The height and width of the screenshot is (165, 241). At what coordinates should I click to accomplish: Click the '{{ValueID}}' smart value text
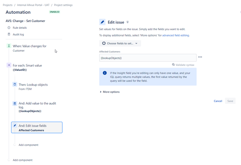[20, 70]
